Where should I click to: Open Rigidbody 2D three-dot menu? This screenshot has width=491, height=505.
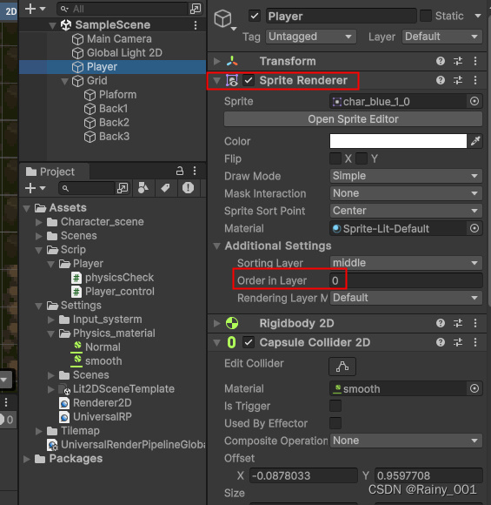click(x=475, y=323)
